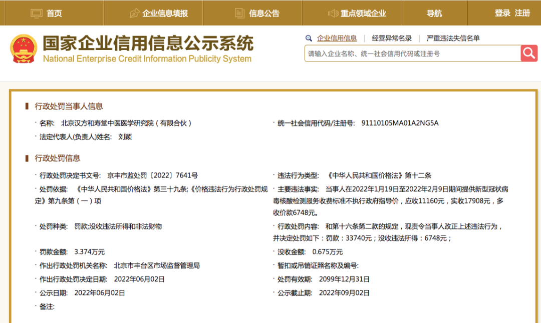The width and height of the screenshot is (541, 323).
Task: Click the 登录 link
Action: point(502,13)
